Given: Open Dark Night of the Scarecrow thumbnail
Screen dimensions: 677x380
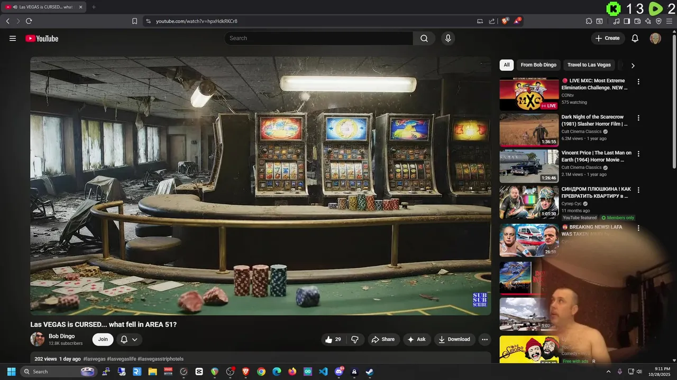Looking at the screenshot, I should pos(529,130).
